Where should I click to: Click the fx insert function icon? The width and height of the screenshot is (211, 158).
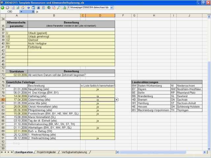(x=33, y=12)
